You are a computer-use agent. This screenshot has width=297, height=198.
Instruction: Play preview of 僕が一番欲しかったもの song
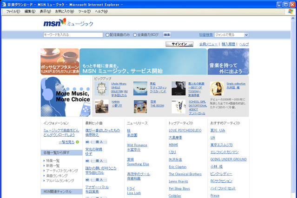87,142
